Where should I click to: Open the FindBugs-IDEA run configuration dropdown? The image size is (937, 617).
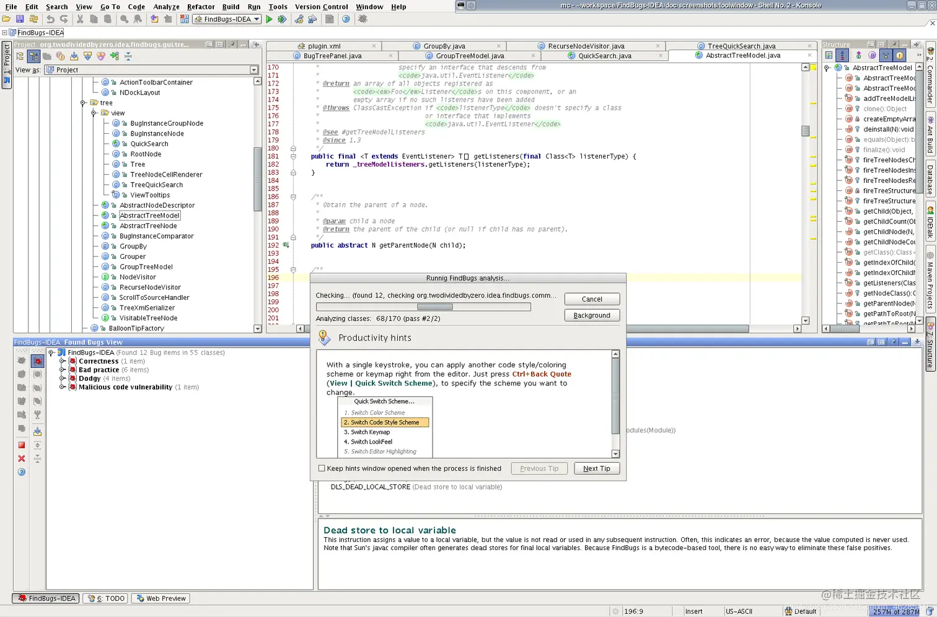coord(227,19)
